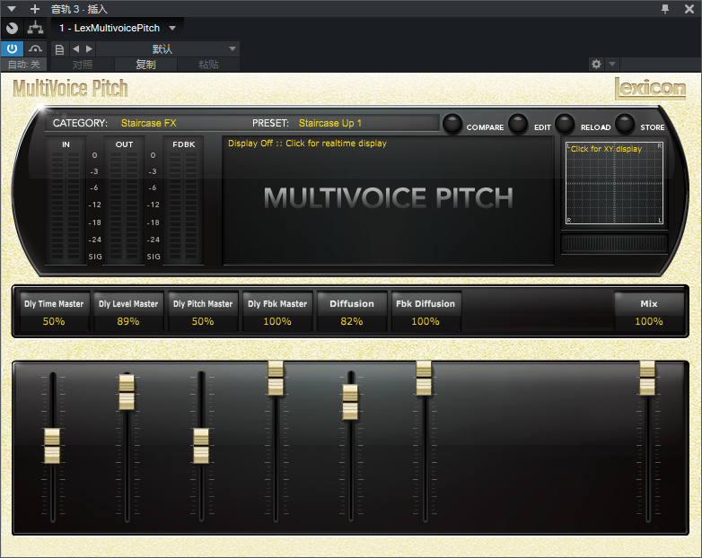Open the routing/sidechain tree icon
The width and height of the screenshot is (702, 558).
point(35,28)
